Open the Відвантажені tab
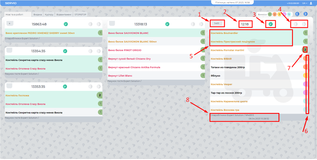317x160 pixels. (64, 15)
